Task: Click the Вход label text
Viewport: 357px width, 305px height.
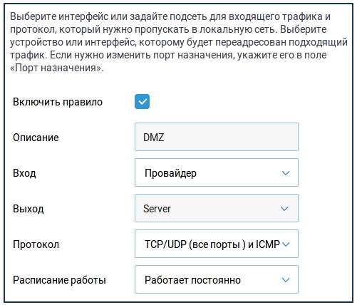Action: coord(24,173)
